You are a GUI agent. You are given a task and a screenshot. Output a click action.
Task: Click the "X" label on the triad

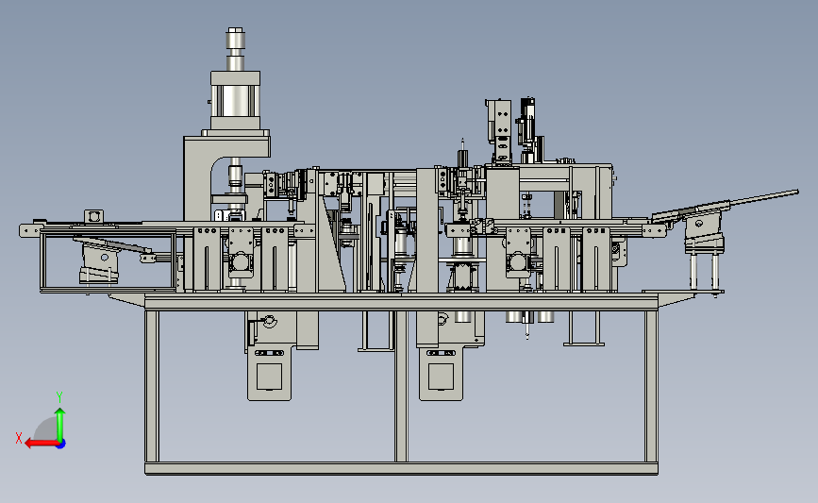19,438
